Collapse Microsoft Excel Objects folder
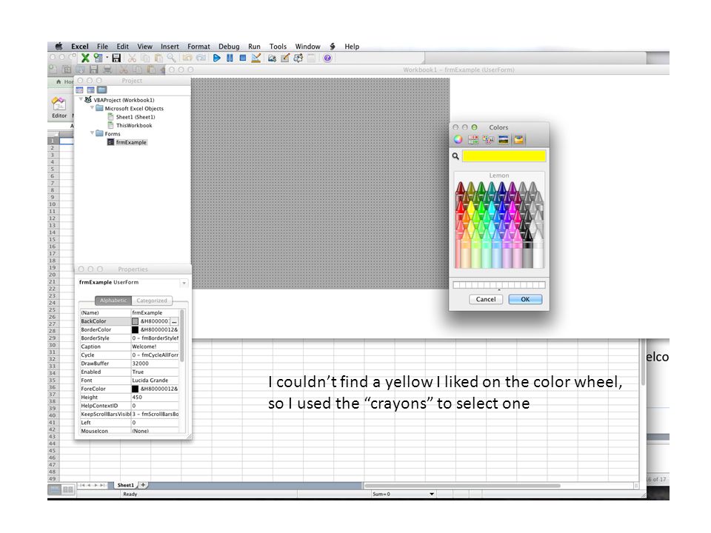This screenshot has height=533, width=711. (x=92, y=108)
